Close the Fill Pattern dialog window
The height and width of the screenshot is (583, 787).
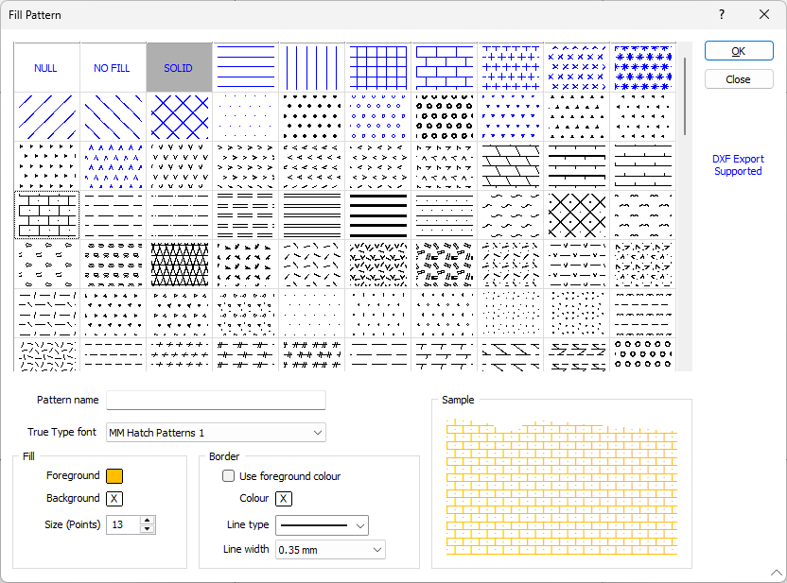pyautogui.click(x=764, y=14)
